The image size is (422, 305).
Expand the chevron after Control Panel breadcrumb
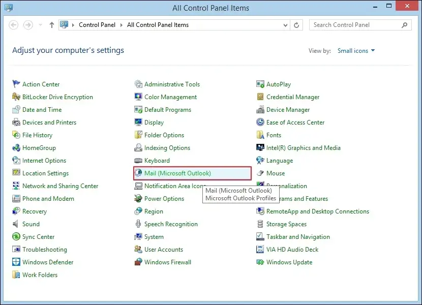[x=122, y=25]
